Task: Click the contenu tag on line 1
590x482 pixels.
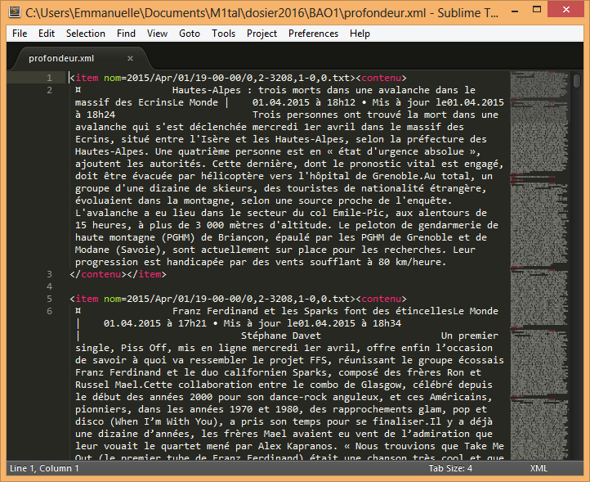Action: (381, 78)
